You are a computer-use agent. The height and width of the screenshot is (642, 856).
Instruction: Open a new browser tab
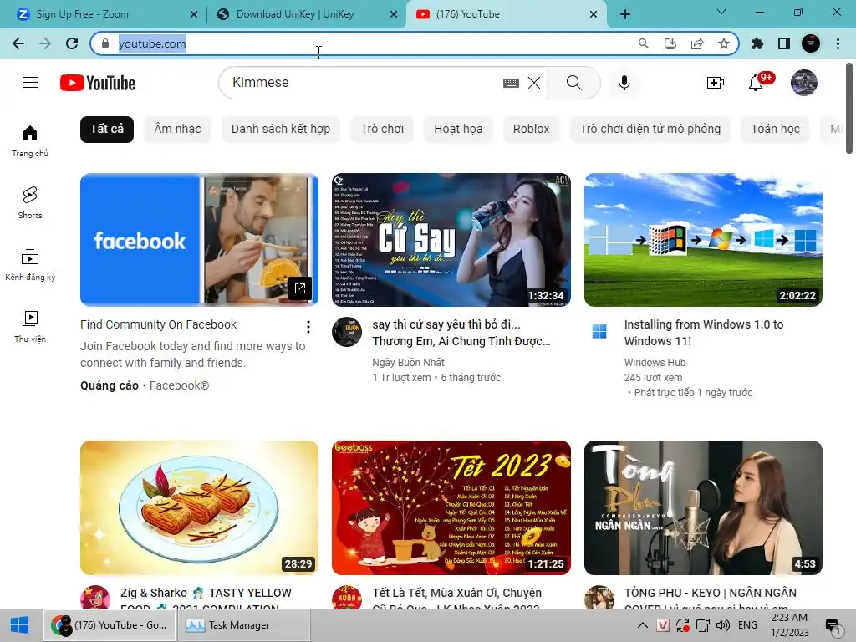pos(625,15)
